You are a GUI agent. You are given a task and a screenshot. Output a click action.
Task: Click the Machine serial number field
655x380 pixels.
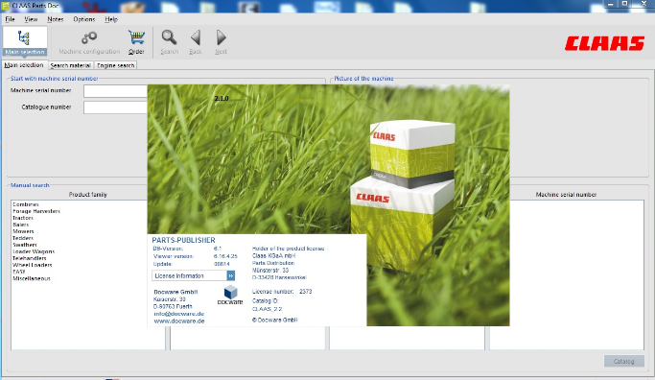pyautogui.click(x=116, y=91)
